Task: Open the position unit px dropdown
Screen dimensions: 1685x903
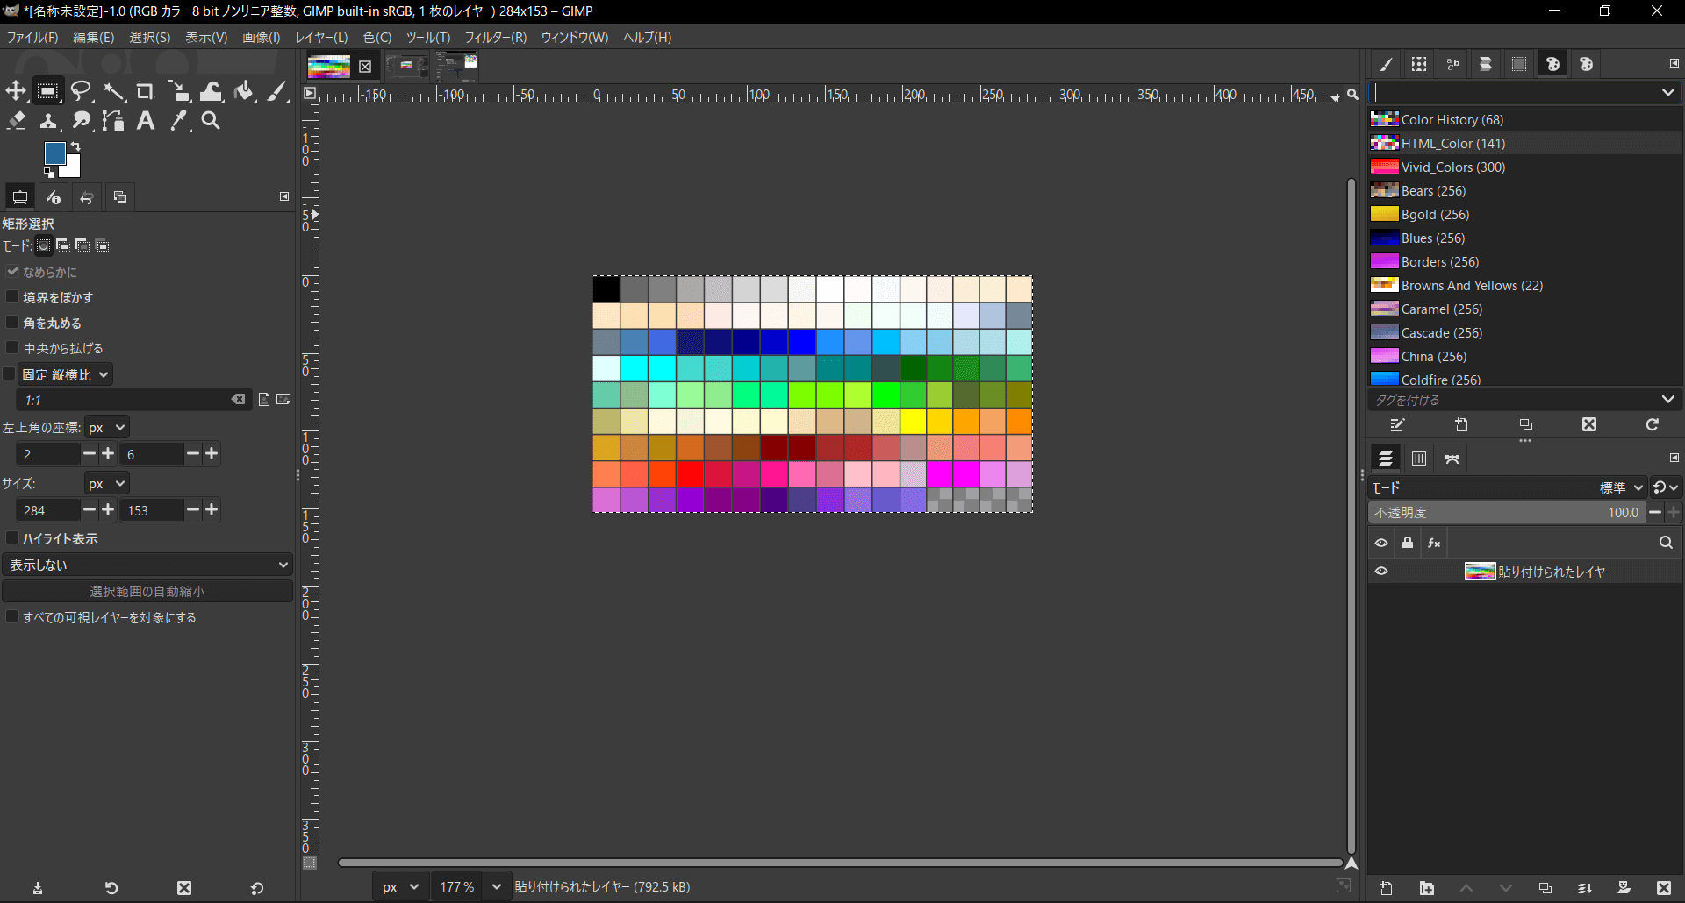Action: coord(107,428)
